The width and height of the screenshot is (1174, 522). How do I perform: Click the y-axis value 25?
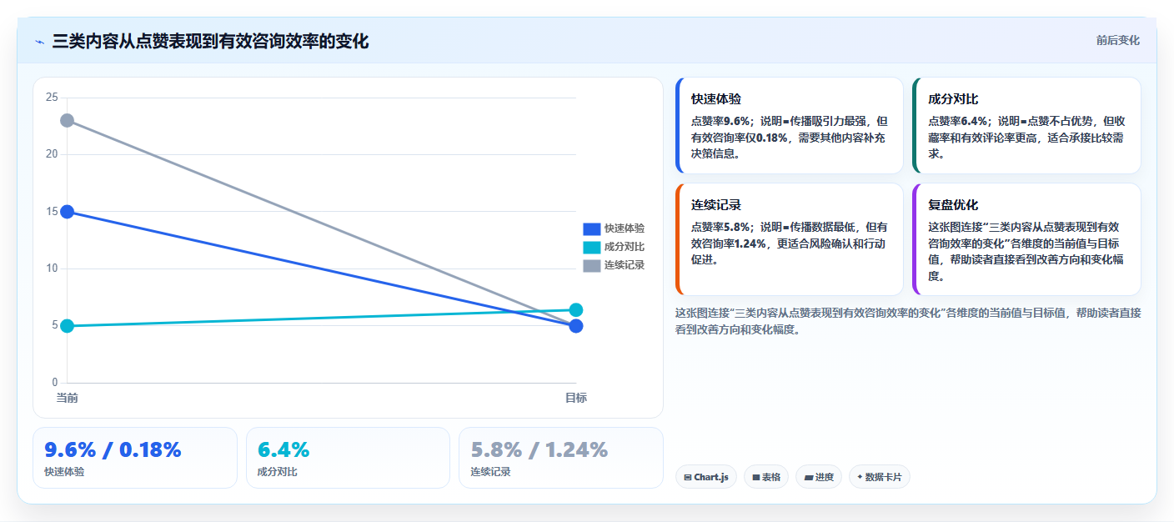click(x=52, y=98)
